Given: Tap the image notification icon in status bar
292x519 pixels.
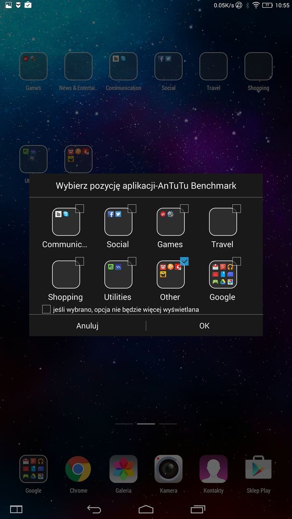Looking at the screenshot, I should (x=8, y=5).
